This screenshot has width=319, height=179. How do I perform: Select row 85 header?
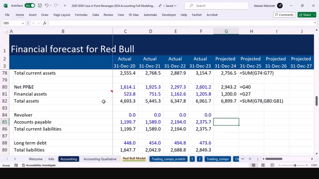(x=5, y=122)
